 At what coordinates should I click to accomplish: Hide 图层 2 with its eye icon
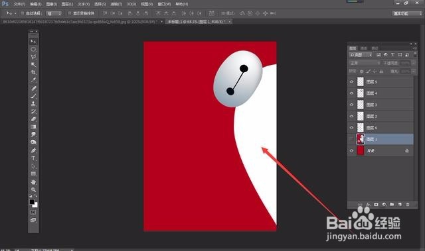coord(351,116)
